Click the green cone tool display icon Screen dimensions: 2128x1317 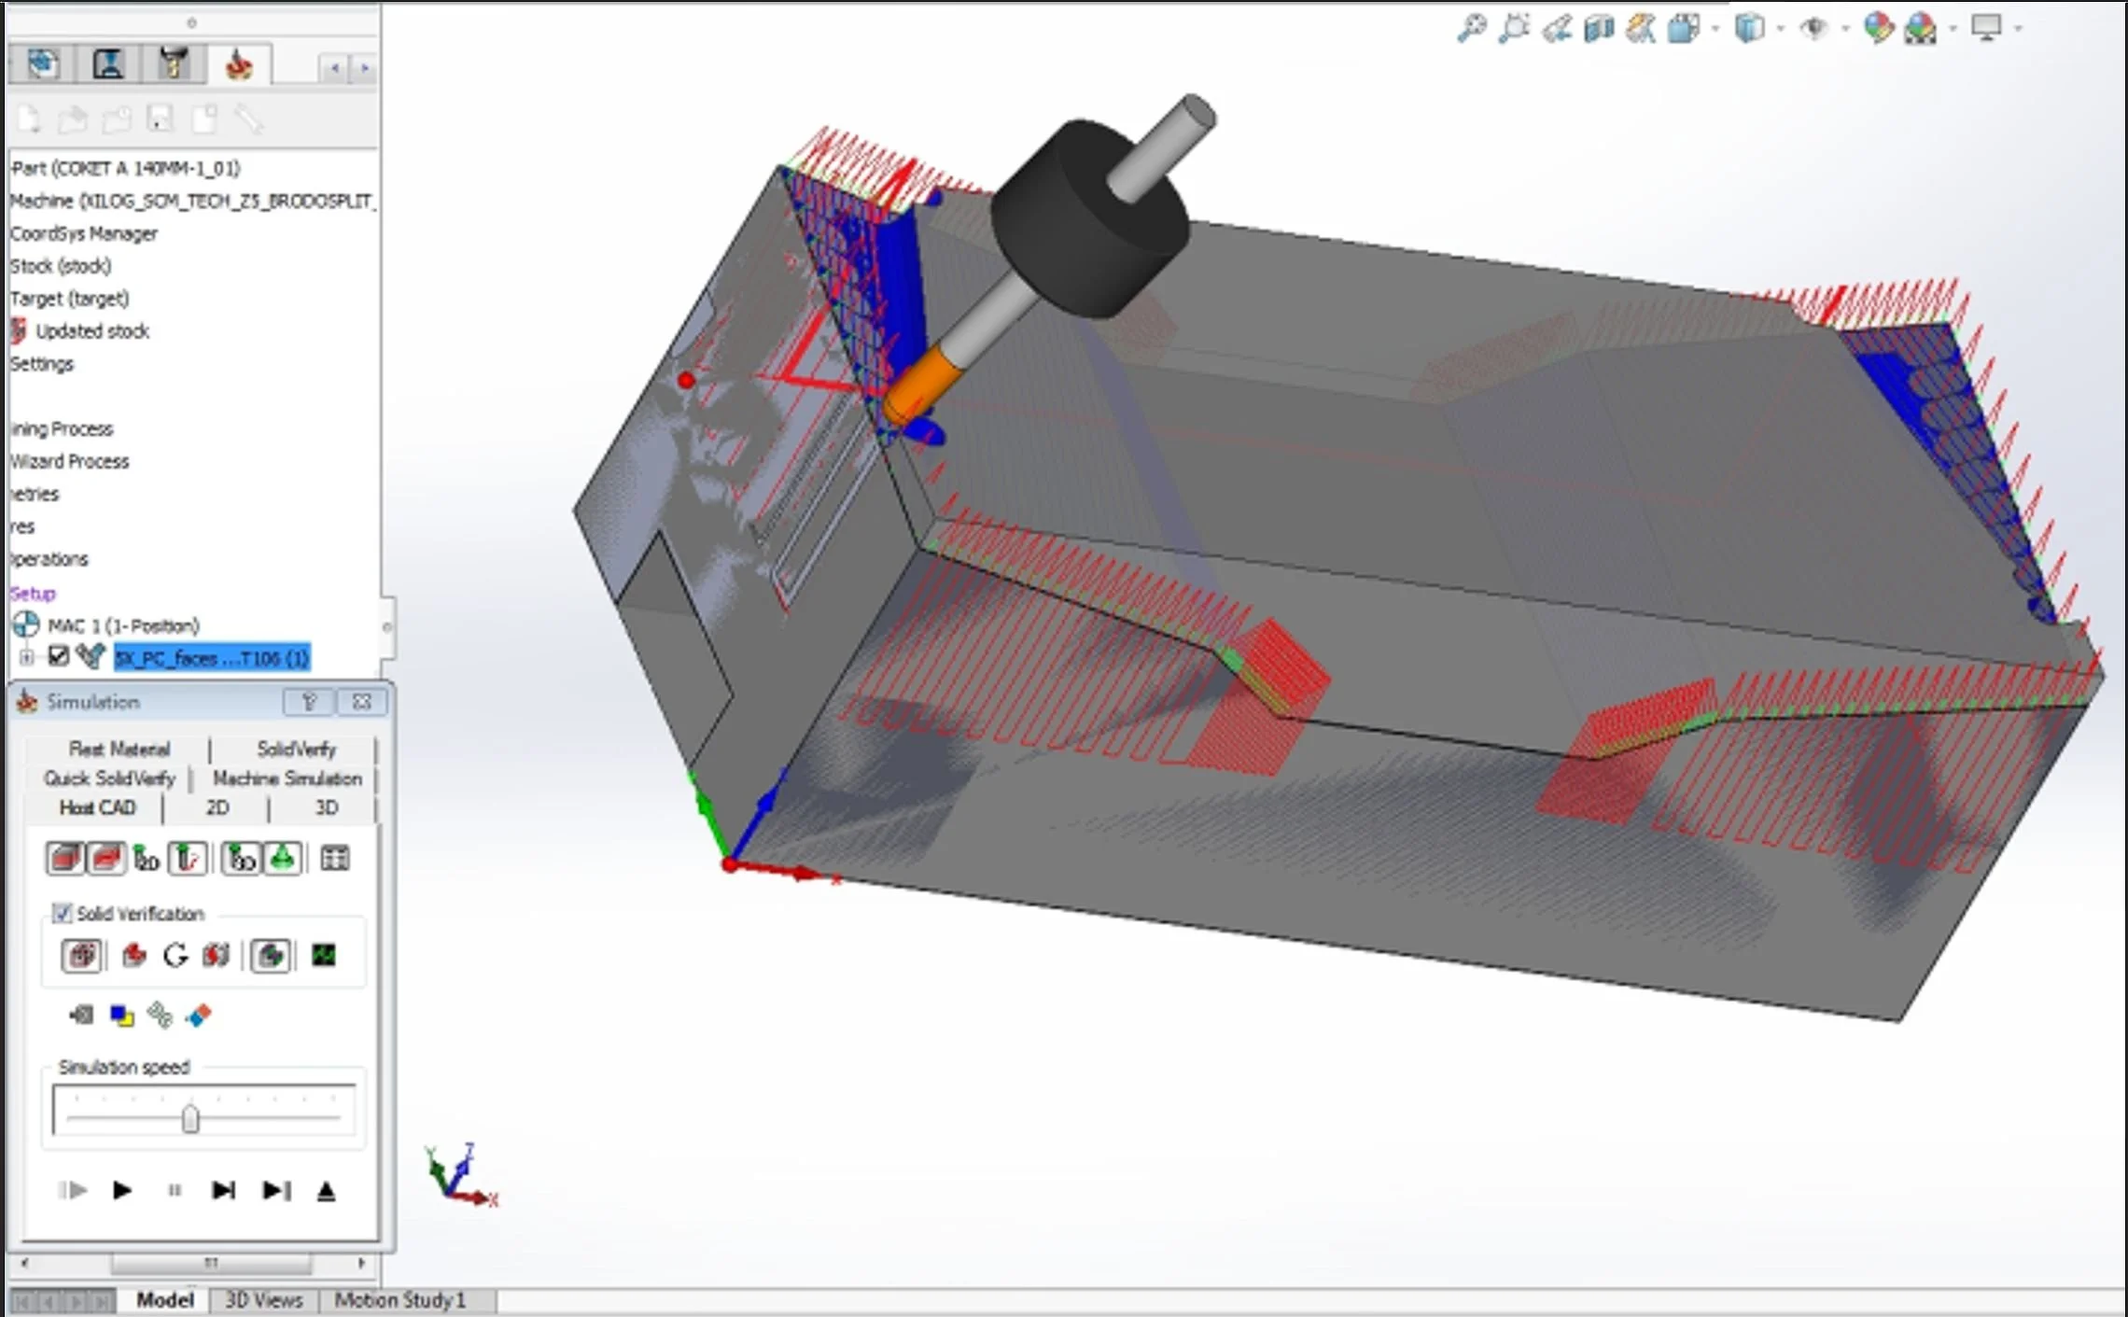point(282,858)
